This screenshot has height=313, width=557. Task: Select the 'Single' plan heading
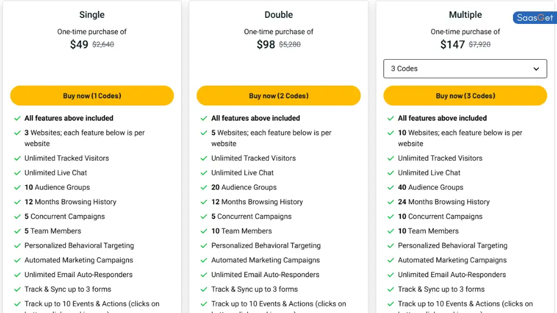[92, 15]
